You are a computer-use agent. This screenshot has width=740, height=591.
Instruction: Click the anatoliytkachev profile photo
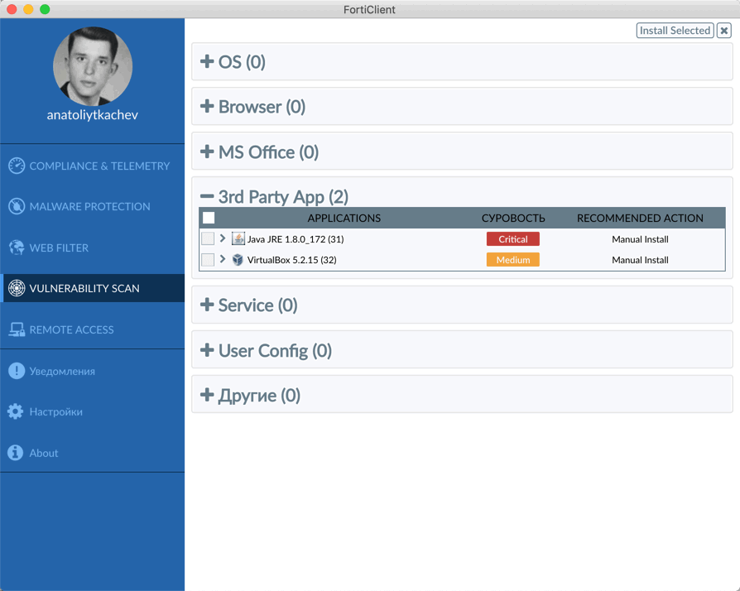(x=93, y=65)
